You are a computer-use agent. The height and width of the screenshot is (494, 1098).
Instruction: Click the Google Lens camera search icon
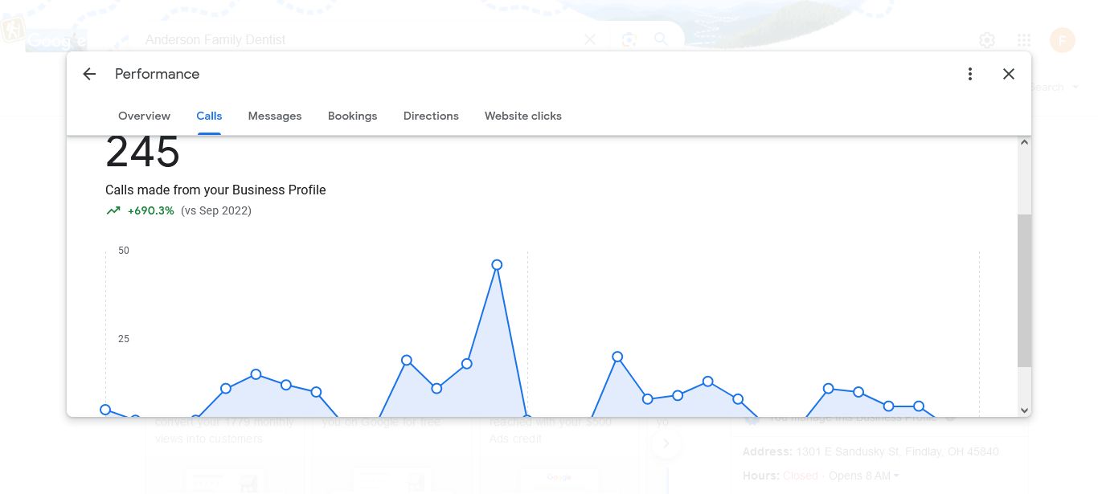629,39
